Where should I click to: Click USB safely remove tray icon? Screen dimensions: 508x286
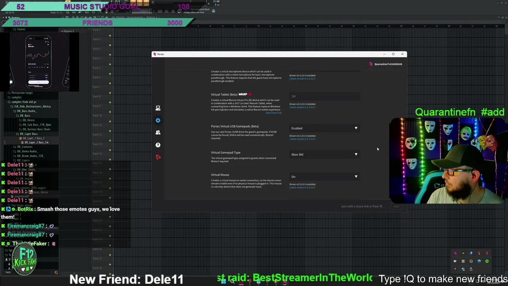click(471, 269)
